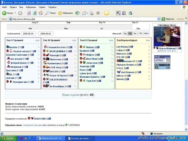Expand the address bar dropdown arrow
188x141 pixels.
click(159, 19)
